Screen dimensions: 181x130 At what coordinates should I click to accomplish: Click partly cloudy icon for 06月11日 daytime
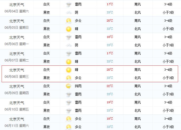(69, 119)
